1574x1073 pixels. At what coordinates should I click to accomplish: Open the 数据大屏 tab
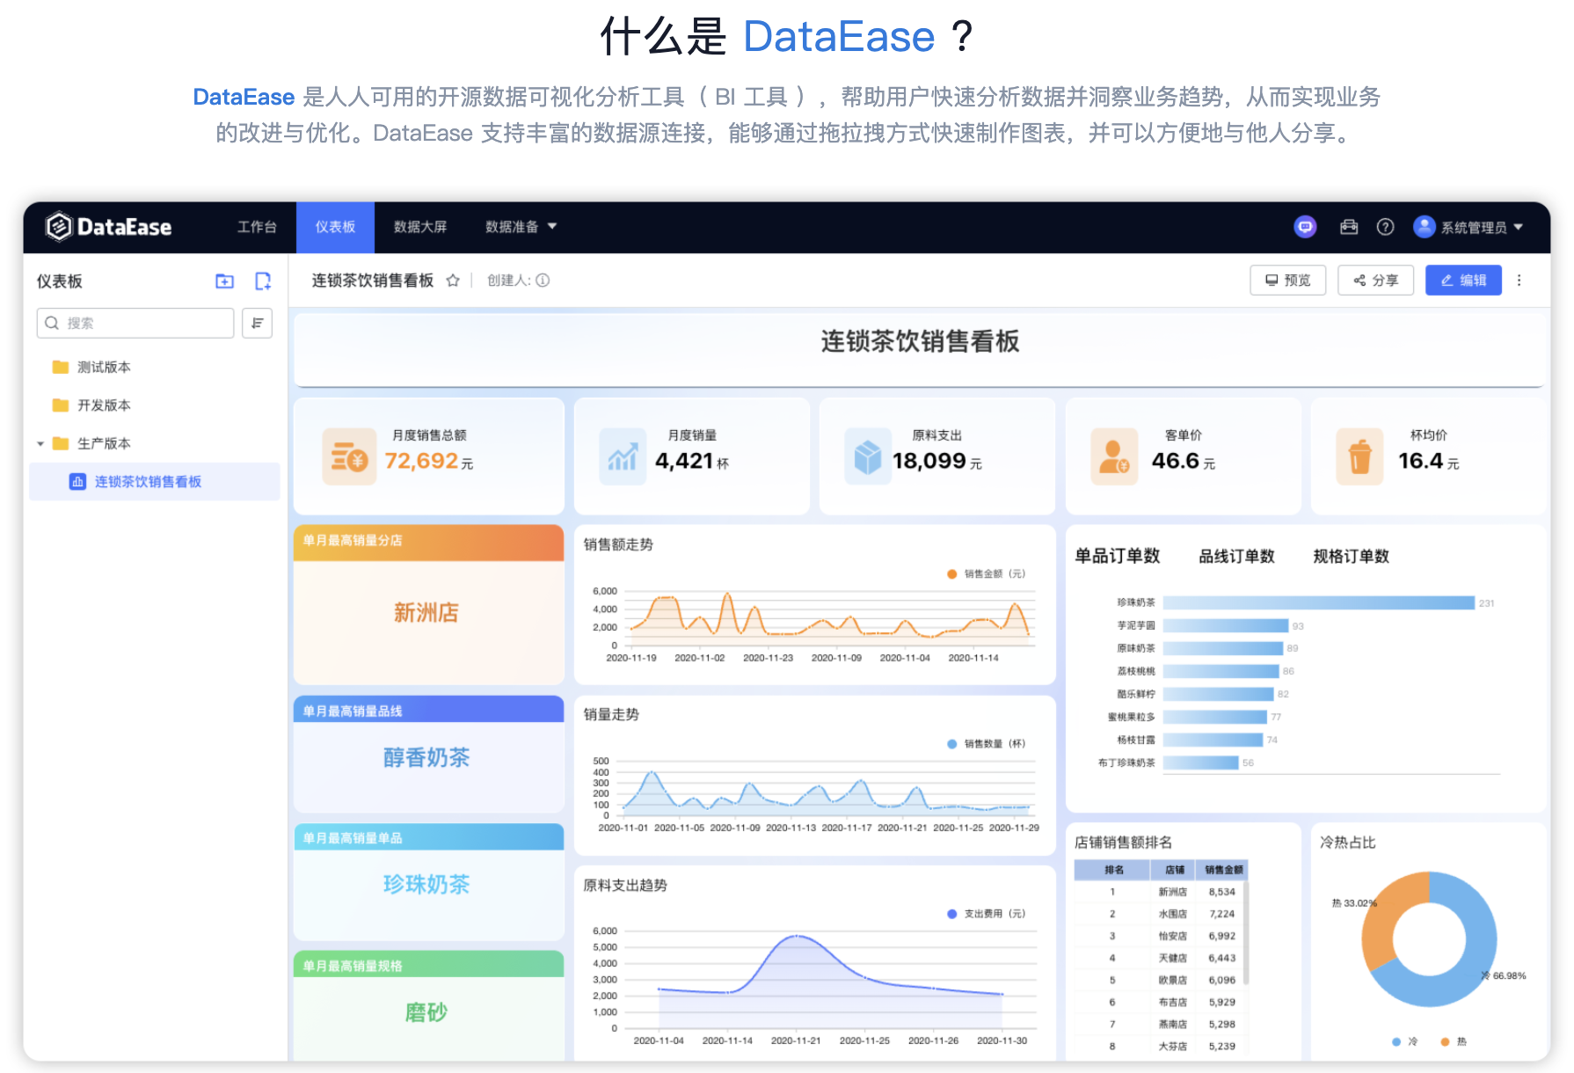point(420,227)
